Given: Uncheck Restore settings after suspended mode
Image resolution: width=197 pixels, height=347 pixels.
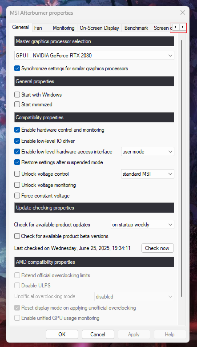Looking at the screenshot, I should (17, 162).
